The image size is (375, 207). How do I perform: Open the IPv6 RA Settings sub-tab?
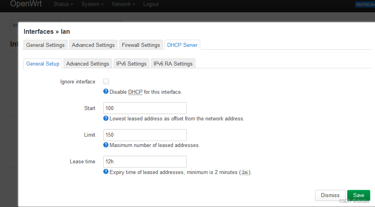pyautogui.click(x=173, y=64)
